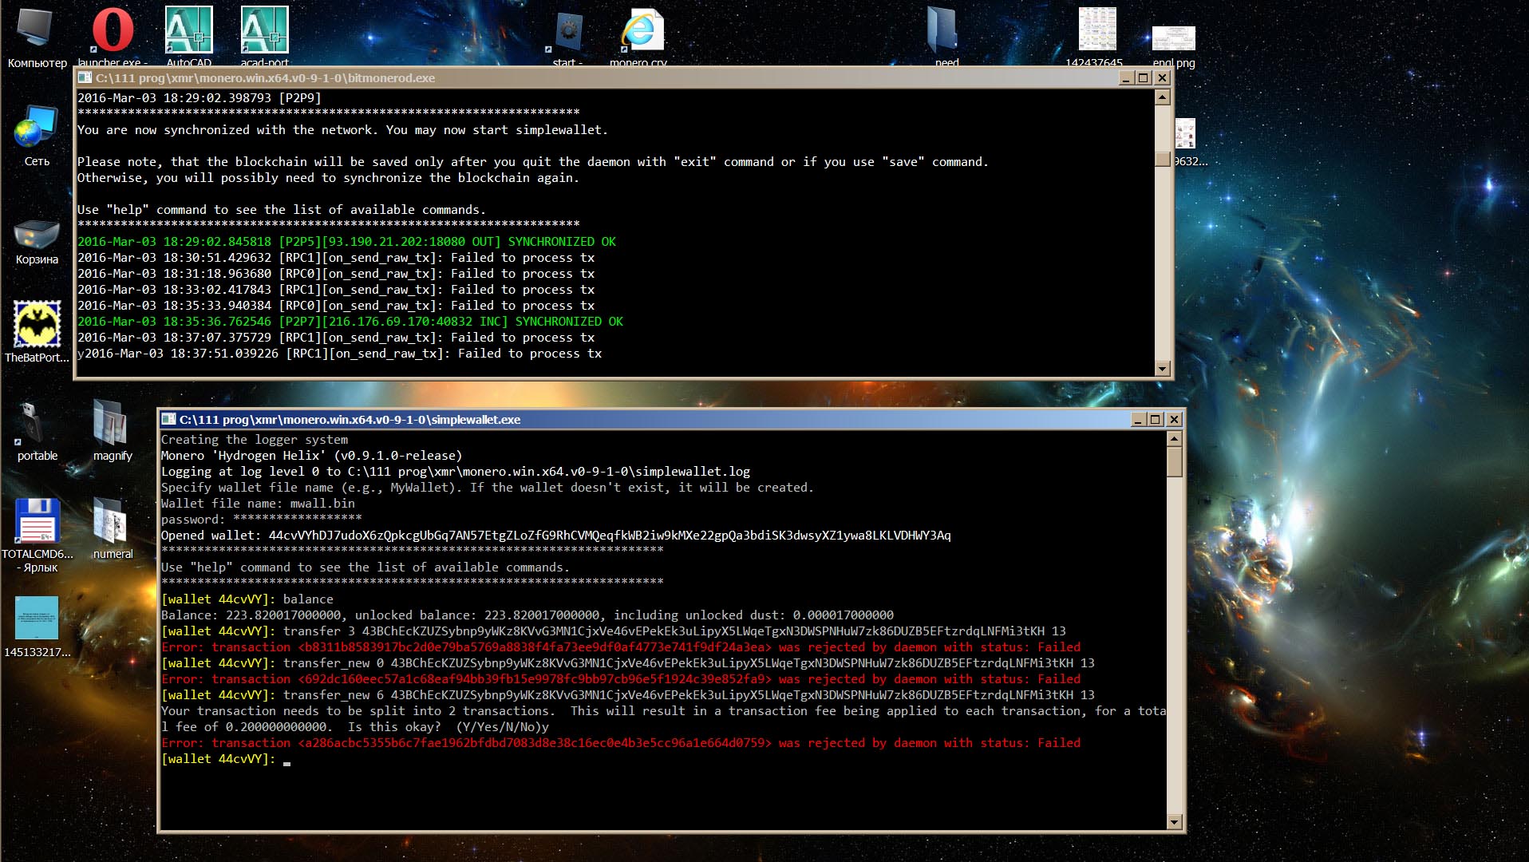Minimize the simplewallet.exe window
Screen dimensions: 1529x862
pos(1138,420)
